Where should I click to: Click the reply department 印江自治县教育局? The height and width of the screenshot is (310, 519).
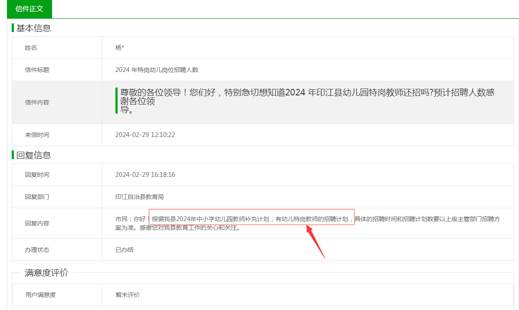pos(139,197)
